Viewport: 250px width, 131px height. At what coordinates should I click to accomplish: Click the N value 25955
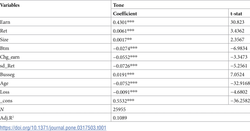point(119,109)
